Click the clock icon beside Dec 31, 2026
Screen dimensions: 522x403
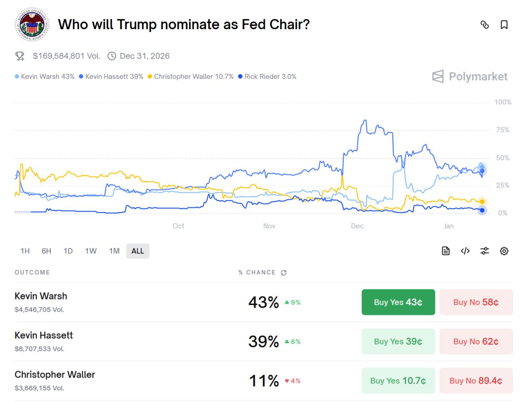(x=112, y=56)
